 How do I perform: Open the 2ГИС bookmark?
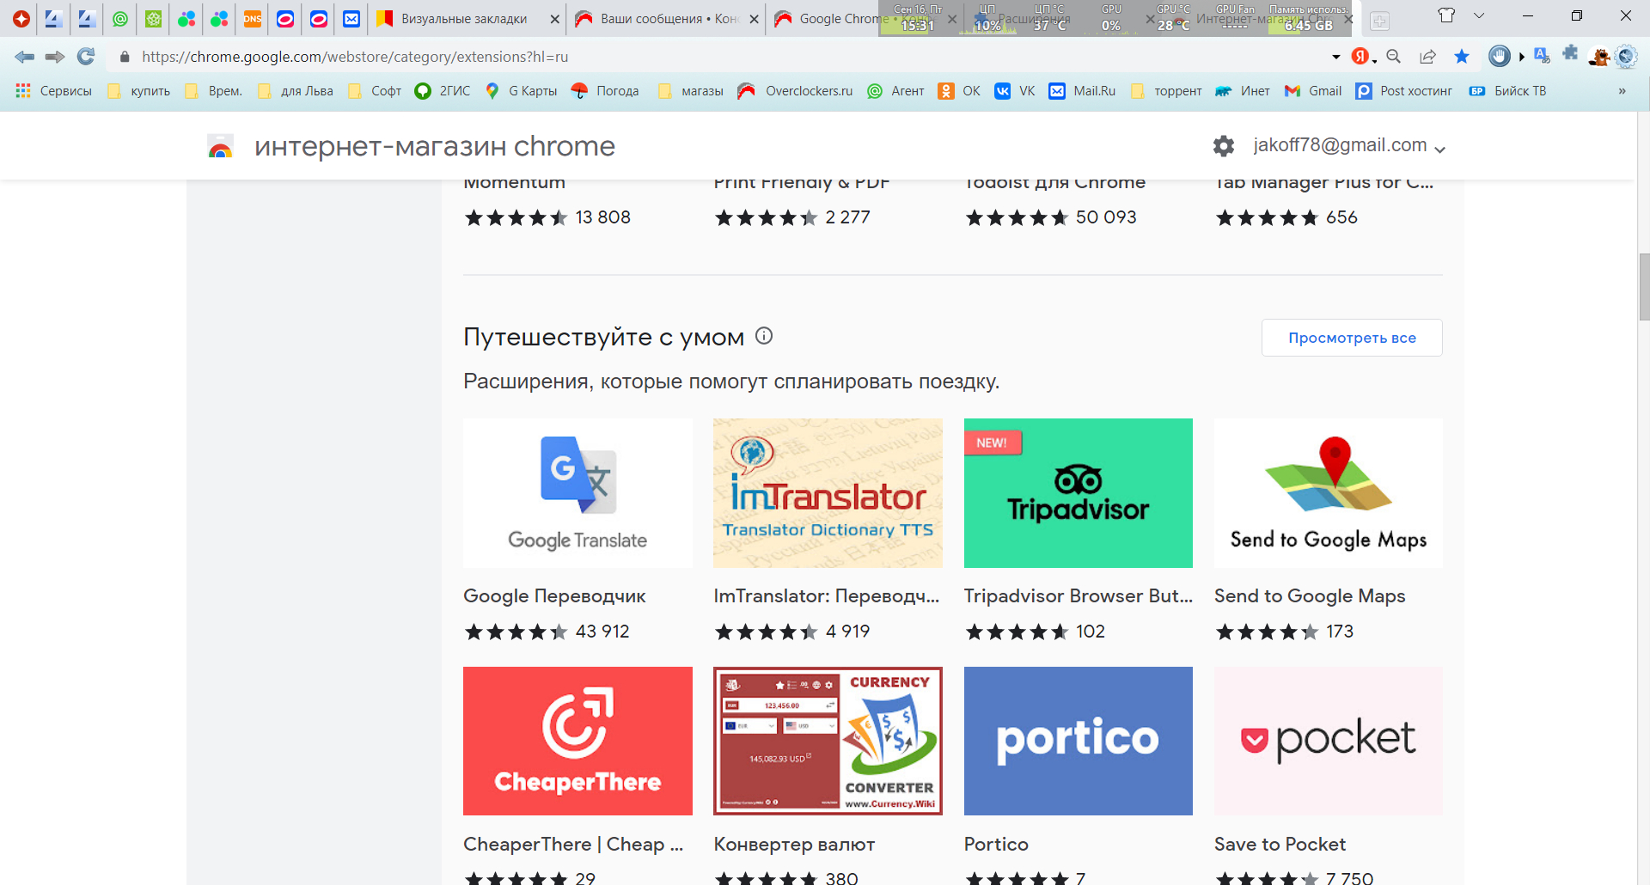click(x=443, y=91)
